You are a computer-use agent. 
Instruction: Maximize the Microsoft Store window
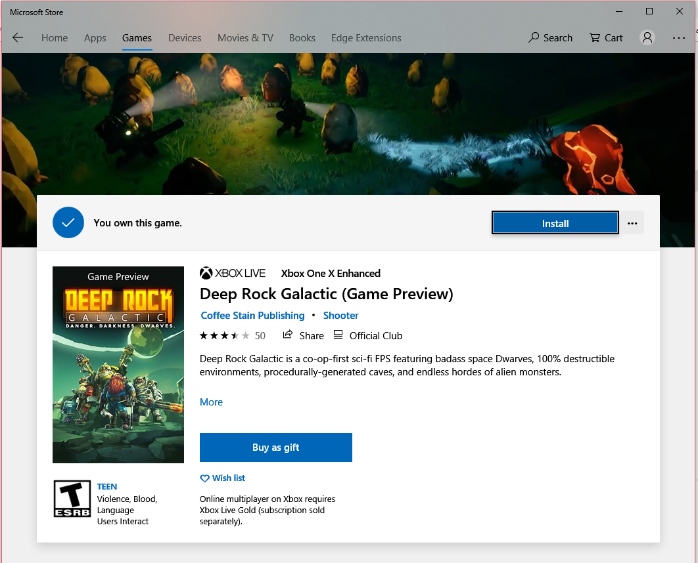[649, 12]
